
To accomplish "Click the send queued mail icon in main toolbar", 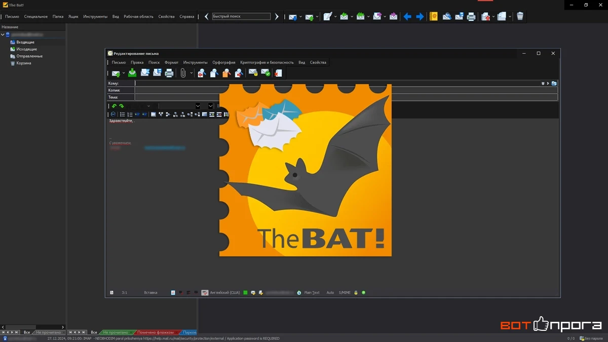I will [309, 17].
